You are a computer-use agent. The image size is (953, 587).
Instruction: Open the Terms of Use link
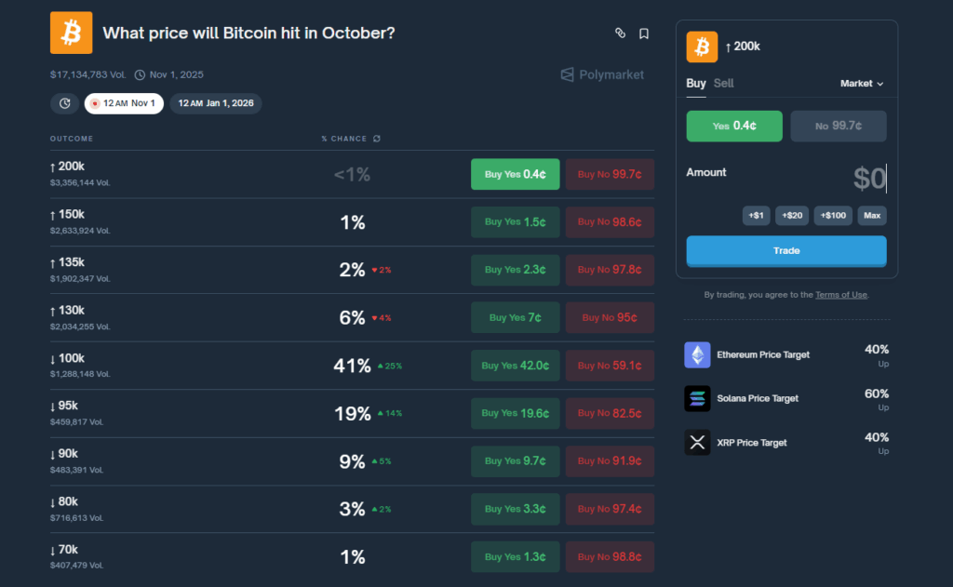point(840,295)
